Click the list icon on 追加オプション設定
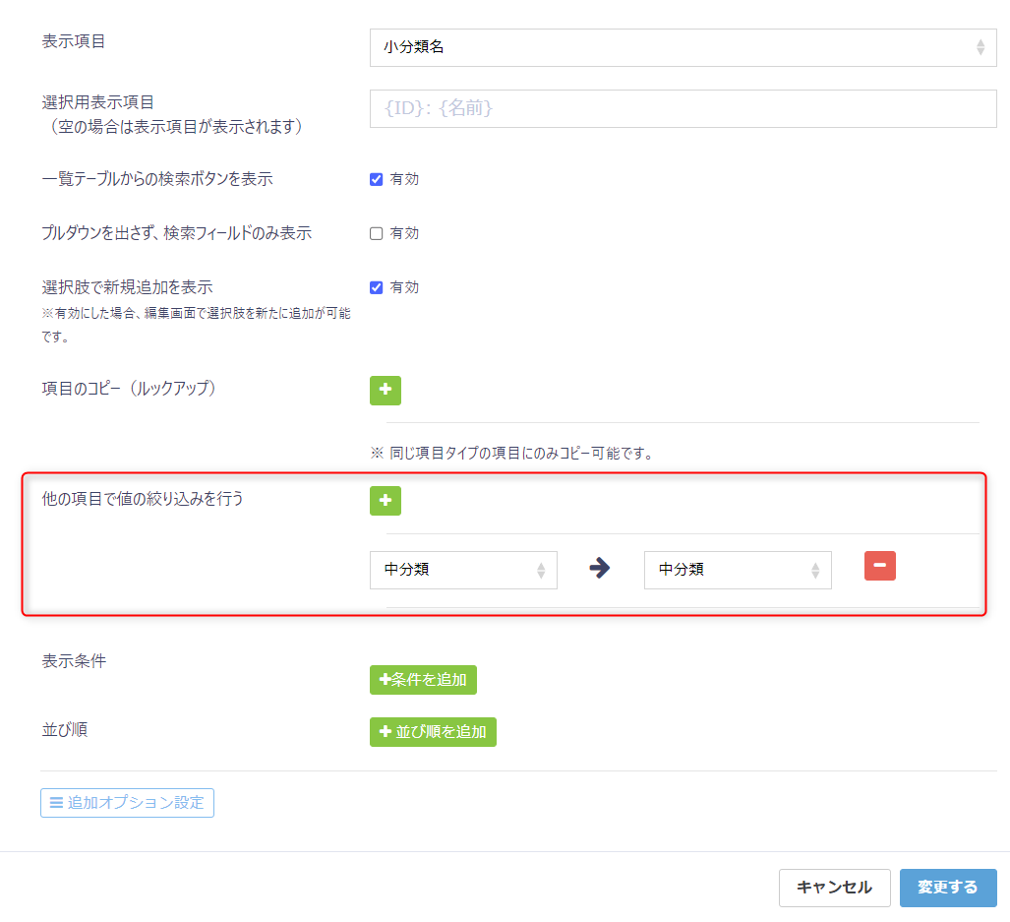The height and width of the screenshot is (922, 1010). pos(56,803)
